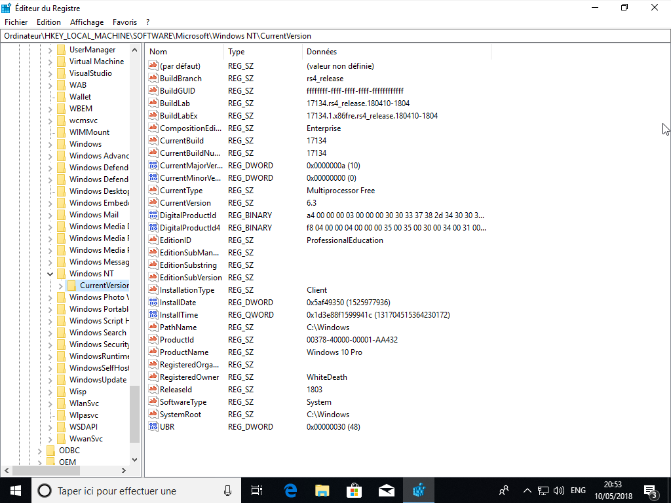Select the ProductName string icon
The height and width of the screenshot is (503, 671).
click(153, 352)
